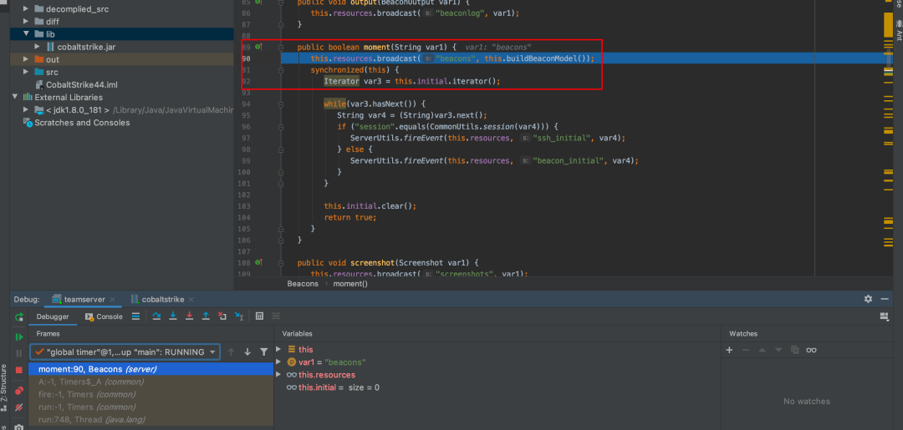
Task: Select frame run:748, Thread
Action: coord(150,420)
